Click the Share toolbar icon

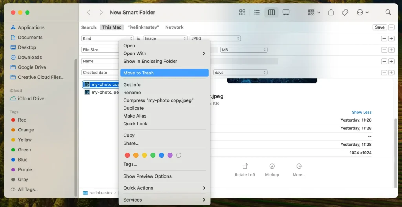coord(331,13)
